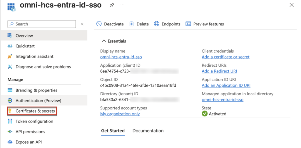Open Endpoints globe icon
Image resolution: width=301 pixels, height=148 pixels.
pyautogui.click(x=157, y=24)
